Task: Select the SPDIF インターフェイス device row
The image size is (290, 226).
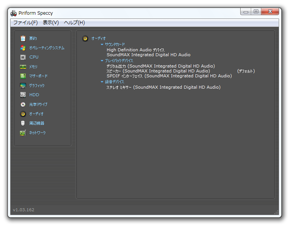Action: pos(169,76)
